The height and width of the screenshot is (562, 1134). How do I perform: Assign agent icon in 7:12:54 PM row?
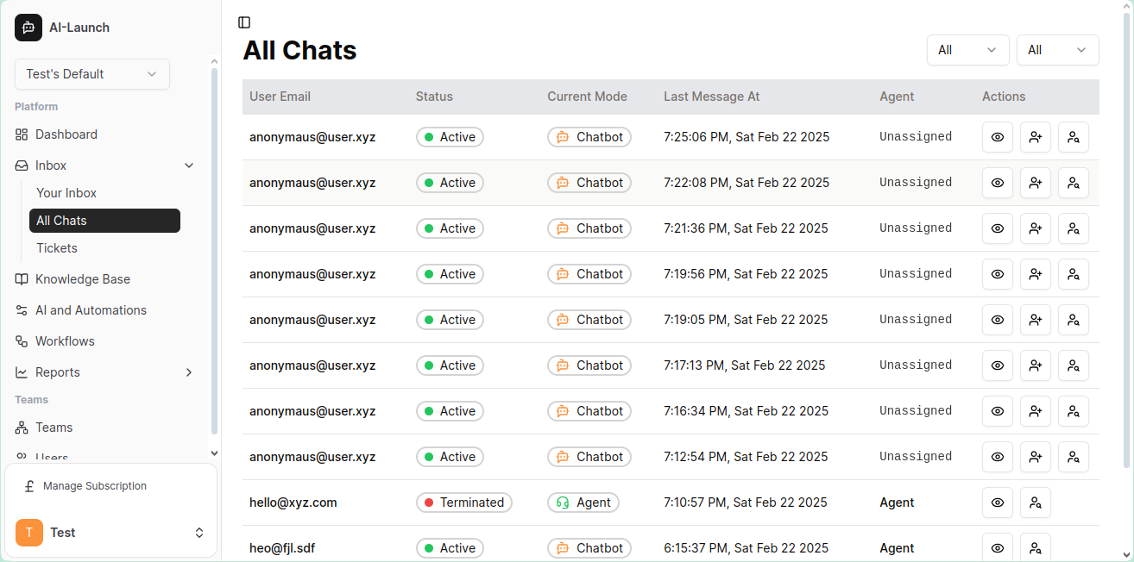[1036, 457]
